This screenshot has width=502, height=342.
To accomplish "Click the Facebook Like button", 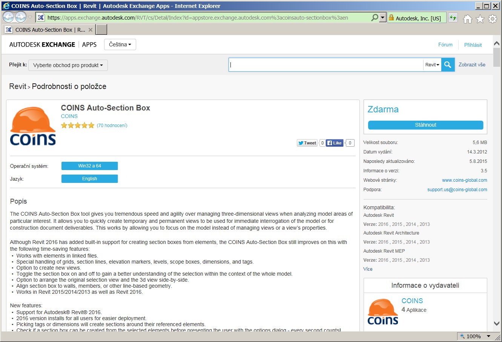I will point(335,143).
